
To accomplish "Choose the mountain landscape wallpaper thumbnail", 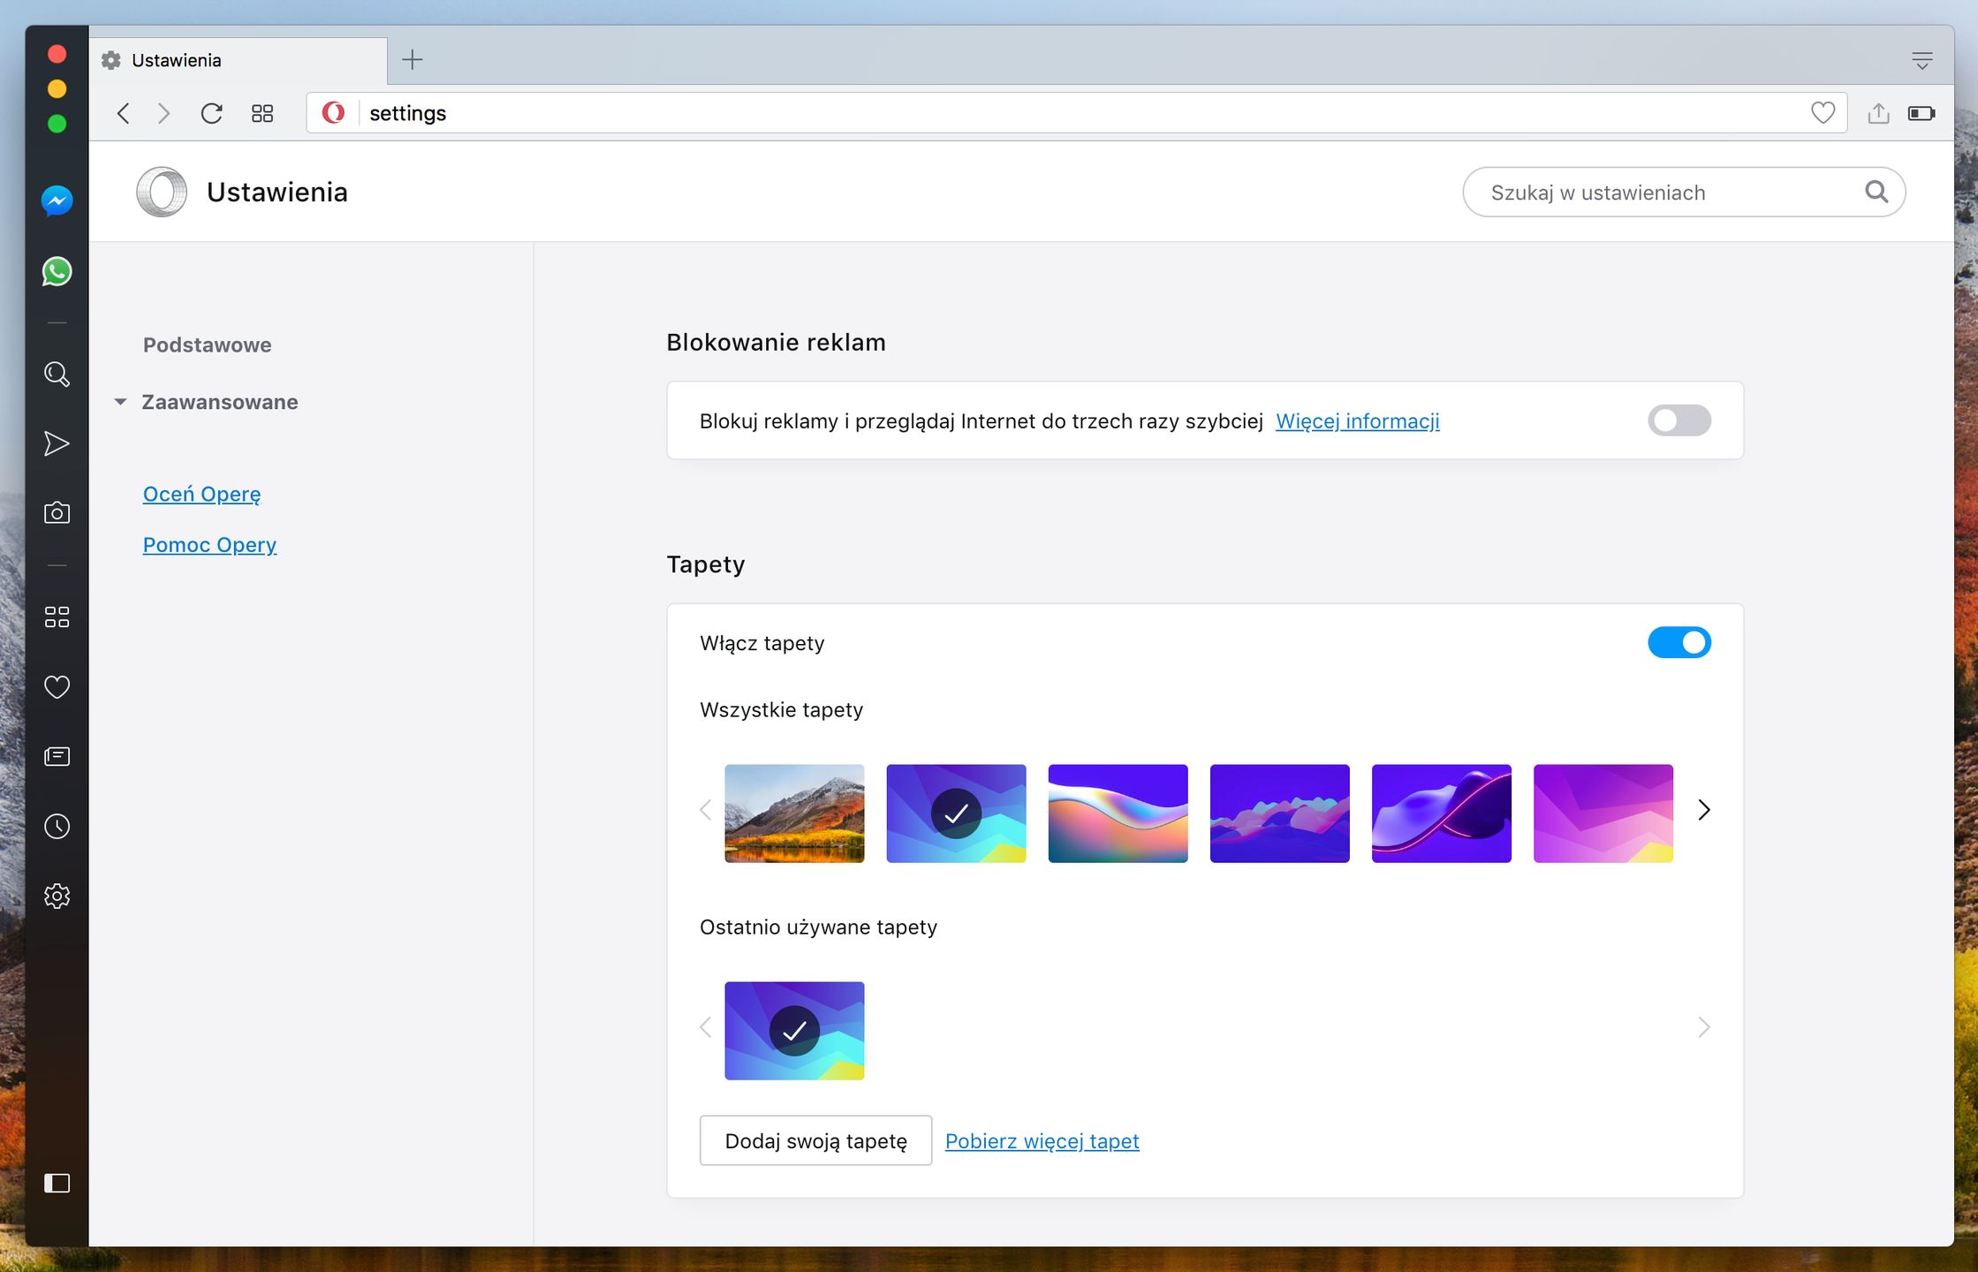I will (793, 813).
